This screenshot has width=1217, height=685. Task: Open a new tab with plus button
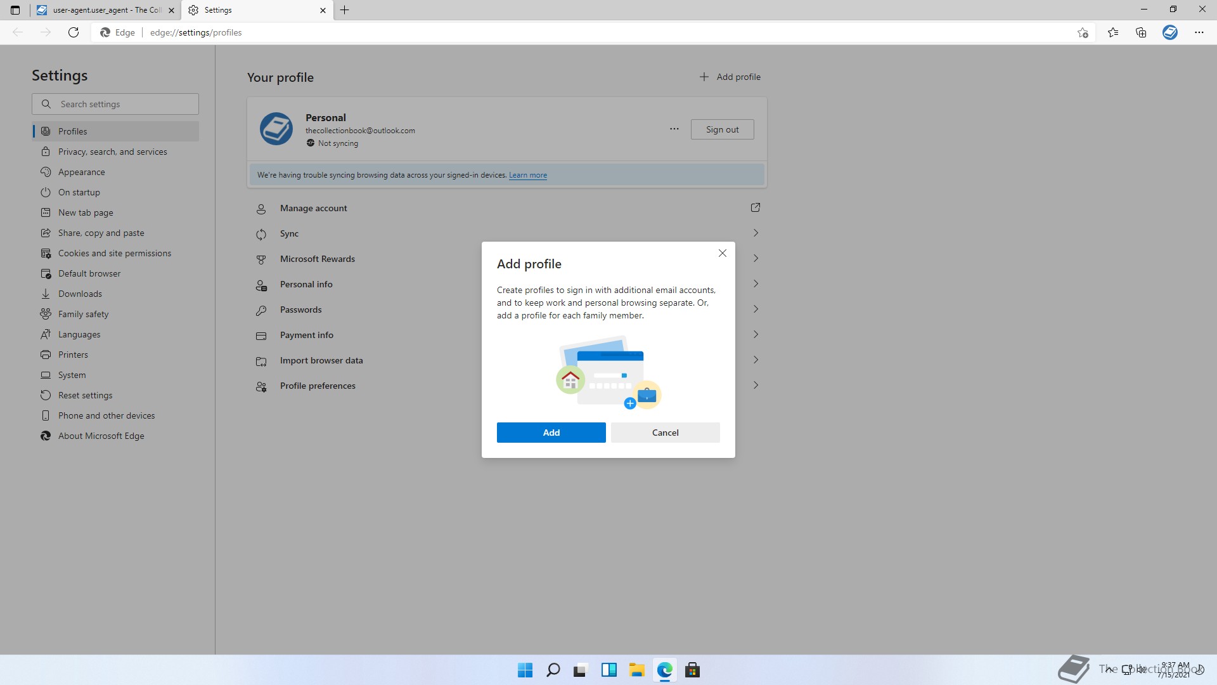(x=344, y=10)
